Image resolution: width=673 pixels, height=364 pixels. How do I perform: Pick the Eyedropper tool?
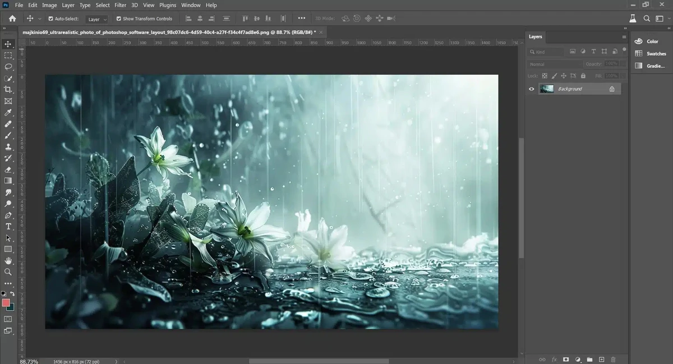[x=8, y=113]
